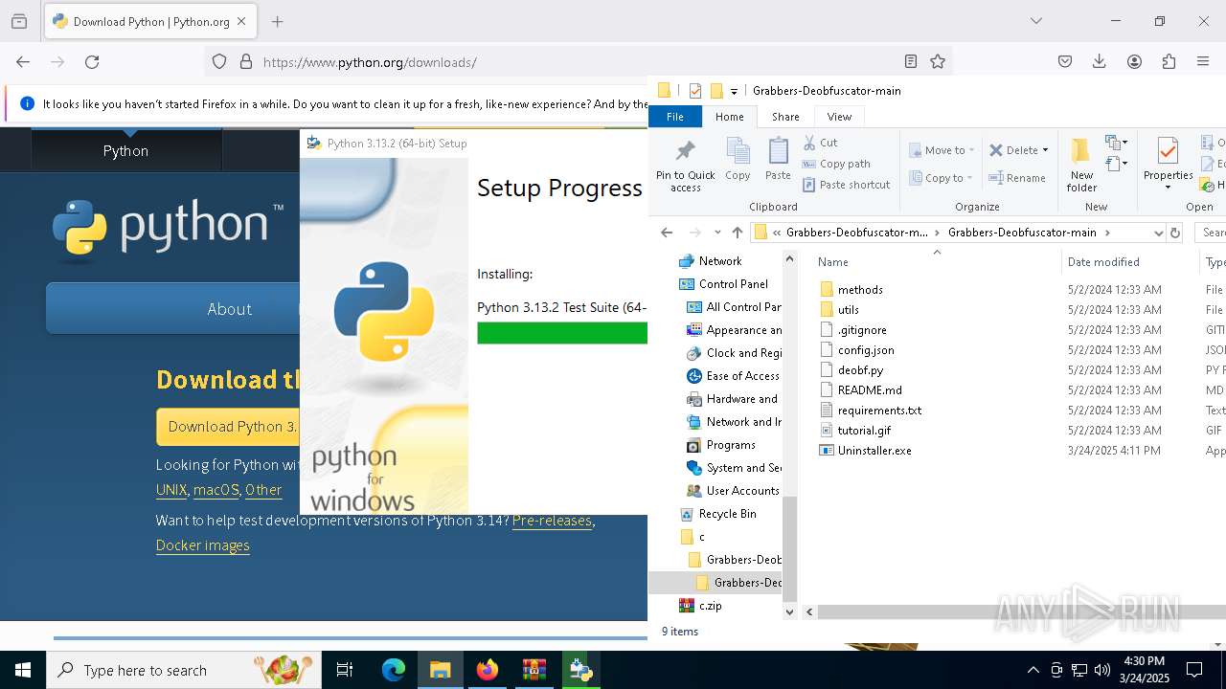Switch to the View ribbon tab
Image resolution: width=1226 pixels, height=689 pixels.
pyautogui.click(x=839, y=117)
